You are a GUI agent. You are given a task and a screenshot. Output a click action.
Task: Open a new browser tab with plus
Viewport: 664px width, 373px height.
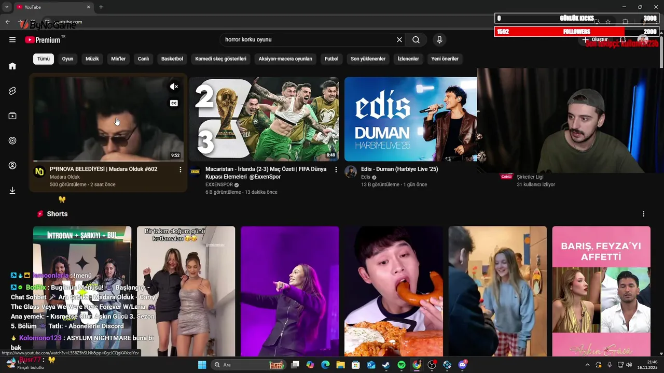[x=101, y=7]
